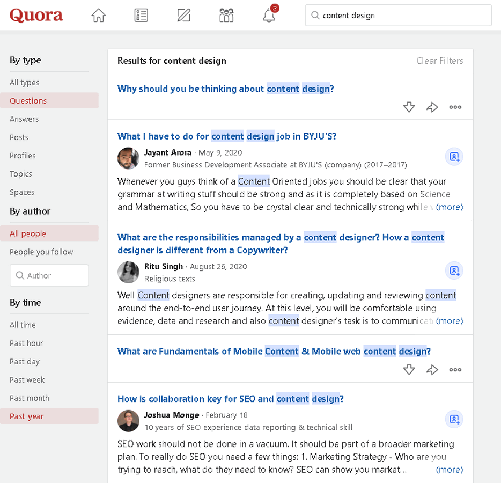Select 'Spaces' type filter
The height and width of the screenshot is (483, 501).
[x=22, y=192]
